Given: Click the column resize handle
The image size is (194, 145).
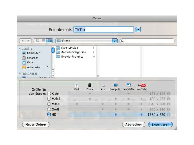Looking at the screenshot, I should (98, 76).
